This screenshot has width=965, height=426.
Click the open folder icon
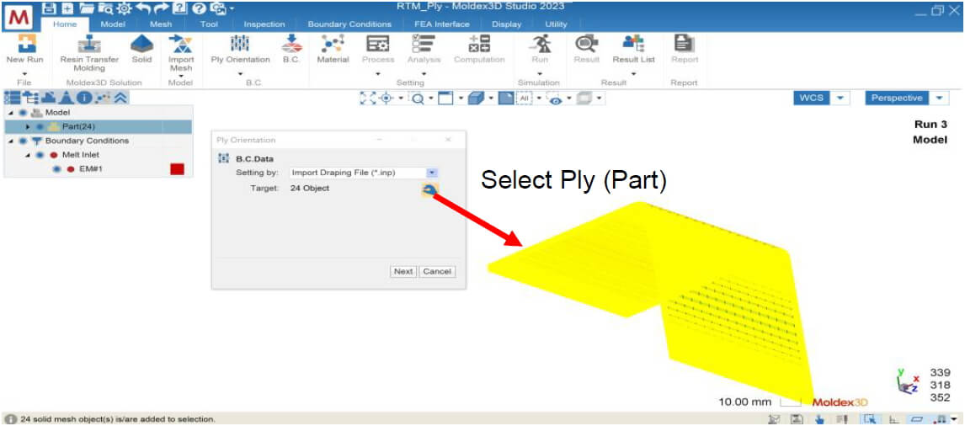pos(86,8)
